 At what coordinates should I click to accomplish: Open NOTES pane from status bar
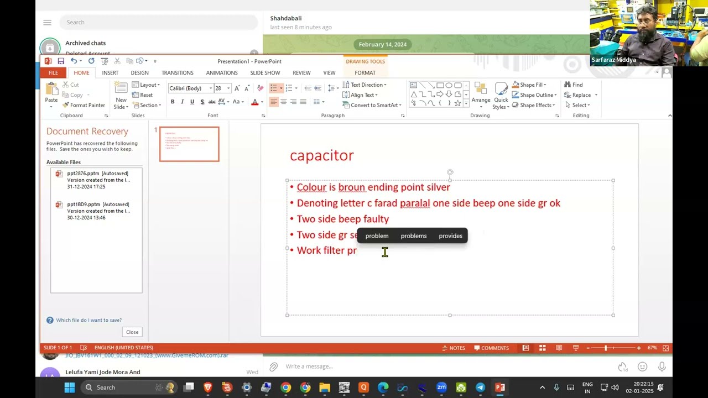454,348
